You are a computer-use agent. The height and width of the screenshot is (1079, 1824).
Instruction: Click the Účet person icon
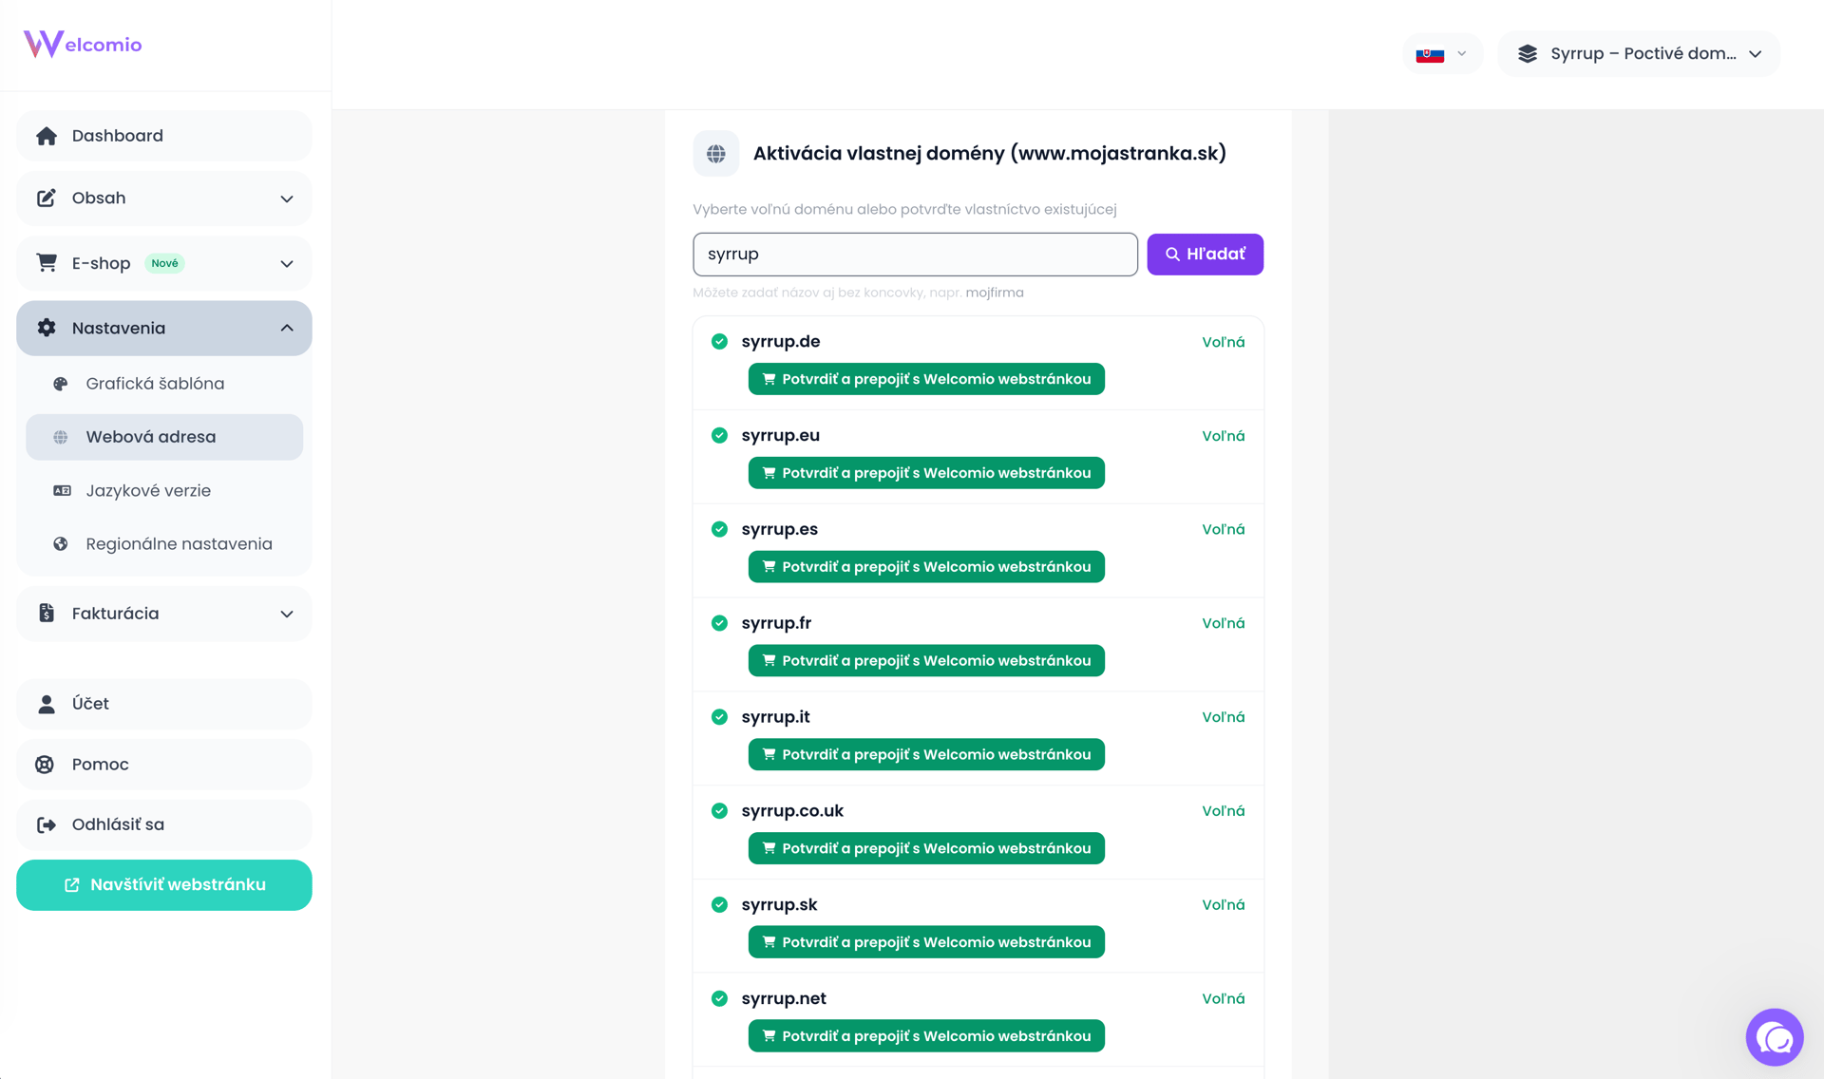click(x=46, y=704)
